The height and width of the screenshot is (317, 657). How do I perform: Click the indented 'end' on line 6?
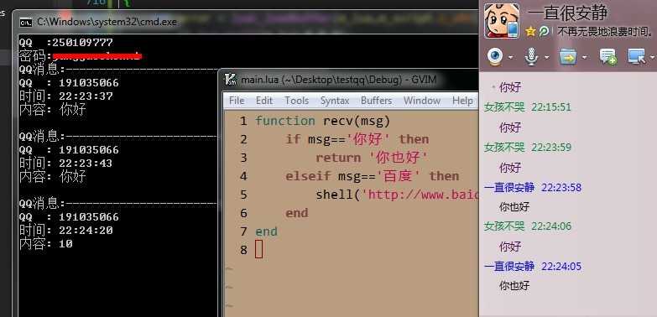pyautogui.click(x=297, y=213)
